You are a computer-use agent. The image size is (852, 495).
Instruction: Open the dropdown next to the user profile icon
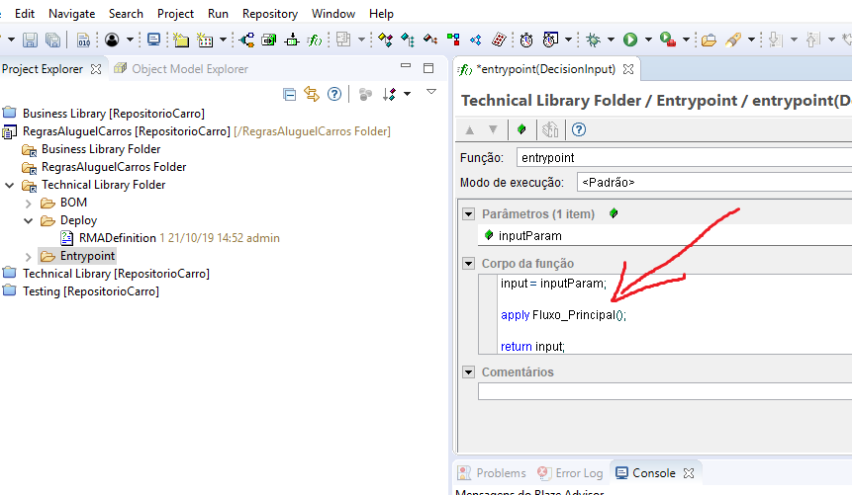point(130,40)
